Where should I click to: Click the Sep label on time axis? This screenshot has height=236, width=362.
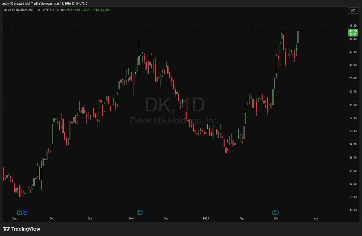coord(52,218)
